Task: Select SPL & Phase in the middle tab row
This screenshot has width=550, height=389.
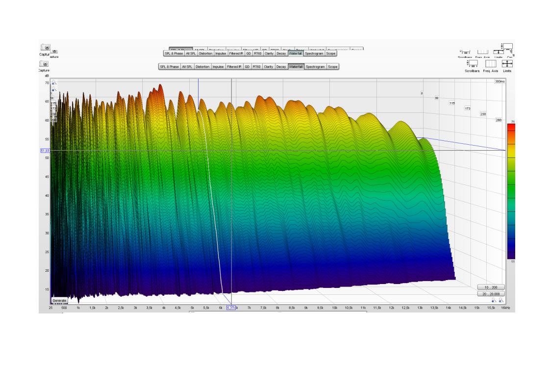Action: pos(174,53)
